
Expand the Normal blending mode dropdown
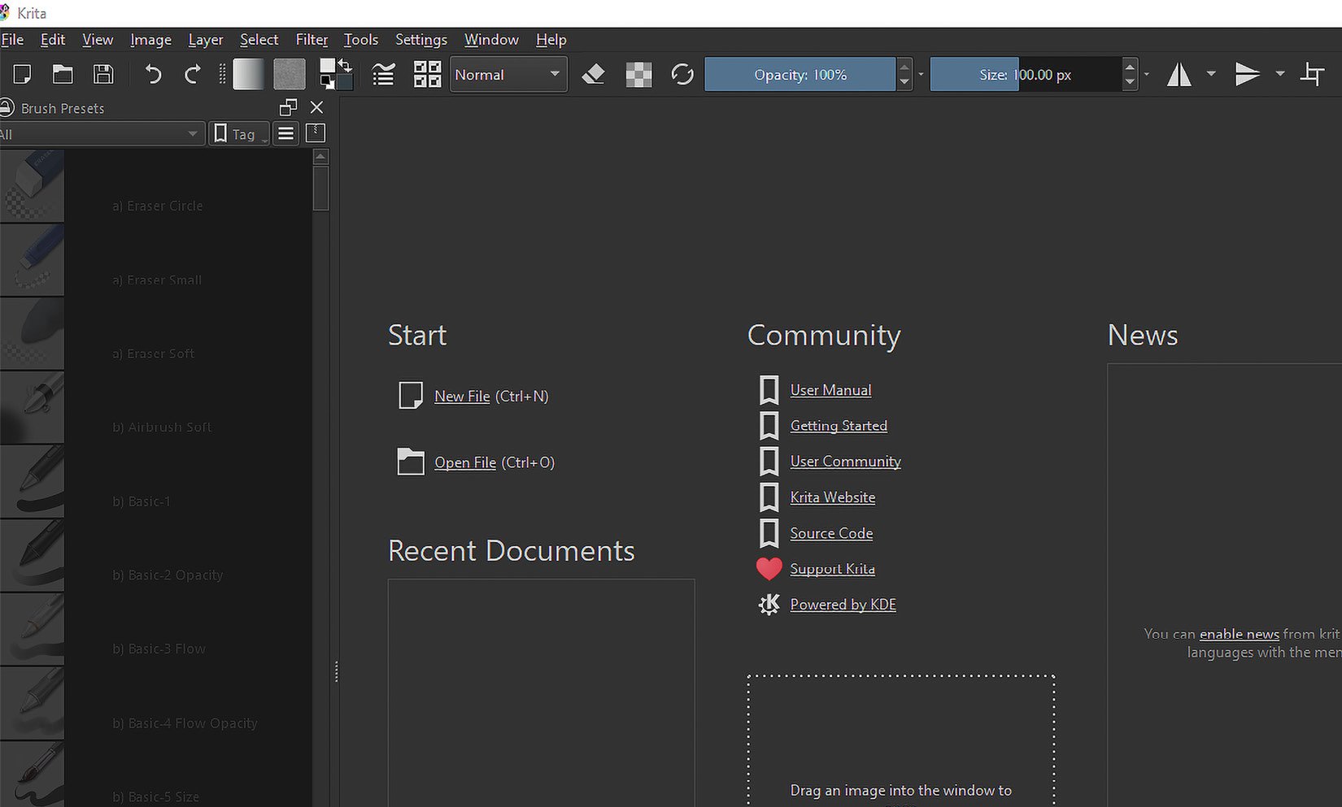[508, 74]
